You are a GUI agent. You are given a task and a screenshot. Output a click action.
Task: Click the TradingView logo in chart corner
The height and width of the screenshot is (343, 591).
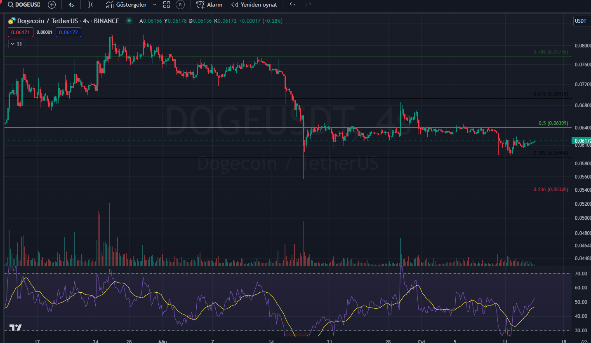coord(16,327)
